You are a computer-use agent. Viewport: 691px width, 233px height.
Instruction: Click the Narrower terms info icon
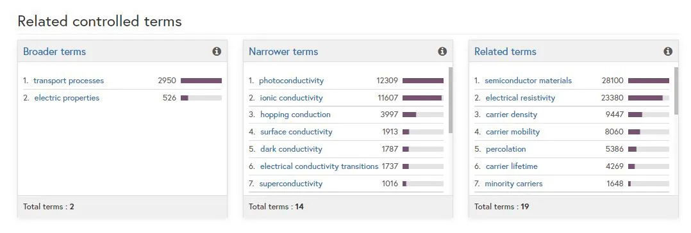[x=442, y=52]
